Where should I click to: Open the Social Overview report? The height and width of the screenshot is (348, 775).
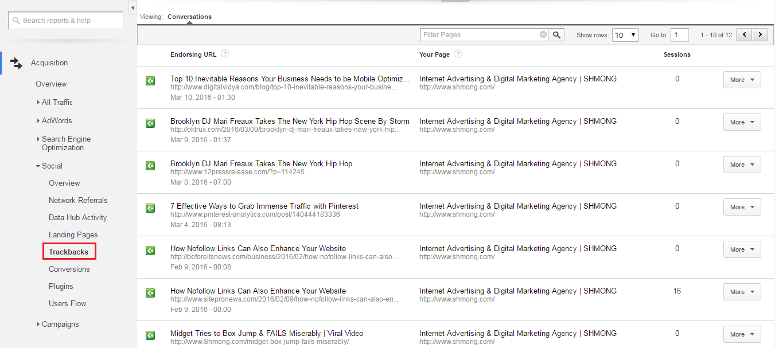tap(64, 183)
